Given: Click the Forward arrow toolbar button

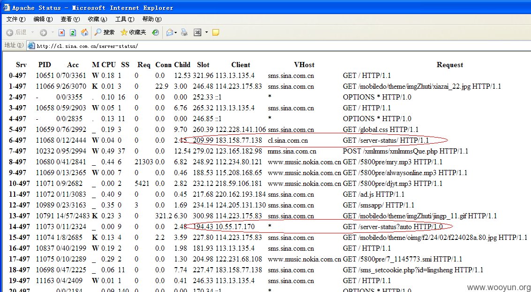Looking at the screenshot, I should click(43, 32).
